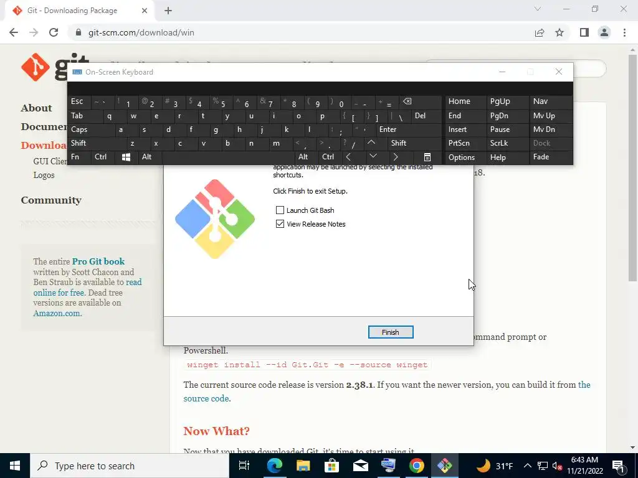638x478 pixels.
Task: Toggle Caps key on On-Screen Keyboard
Action: [x=91, y=129]
